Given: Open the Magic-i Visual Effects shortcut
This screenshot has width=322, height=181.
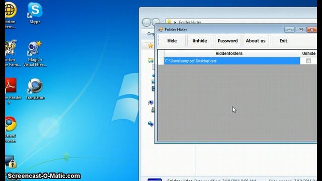Looking at the screenshot, I should [x=35, y=54].
